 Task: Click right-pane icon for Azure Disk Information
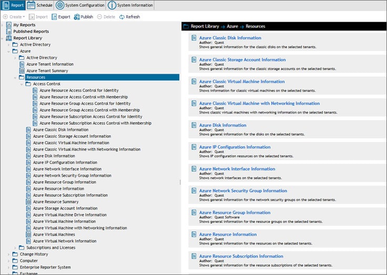[194, 125]
